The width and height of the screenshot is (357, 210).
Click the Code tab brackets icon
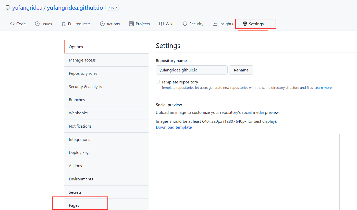12,24
